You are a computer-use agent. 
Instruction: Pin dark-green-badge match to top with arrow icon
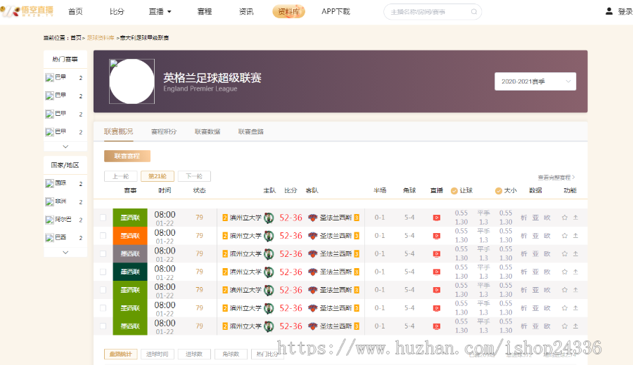pos(575,272)
